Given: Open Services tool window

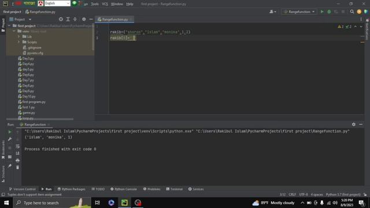Looking at the screenshot, I should coord(196,189).
